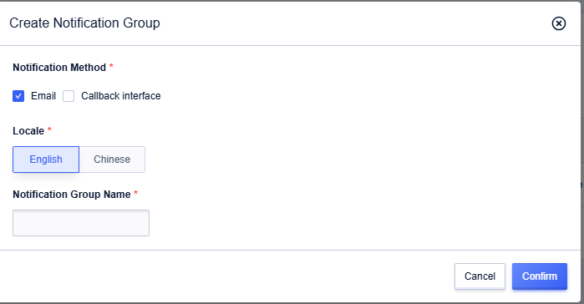
Task: Click red asterisk beside Locale
Action: 49,129
